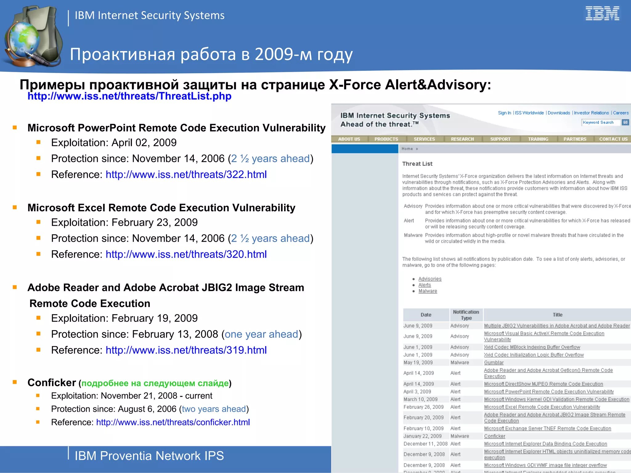This screenshot has height=473, width=631.
Task: Open the threats/320.html reference link
Action: pyautogui.click(x=186, y=254)
